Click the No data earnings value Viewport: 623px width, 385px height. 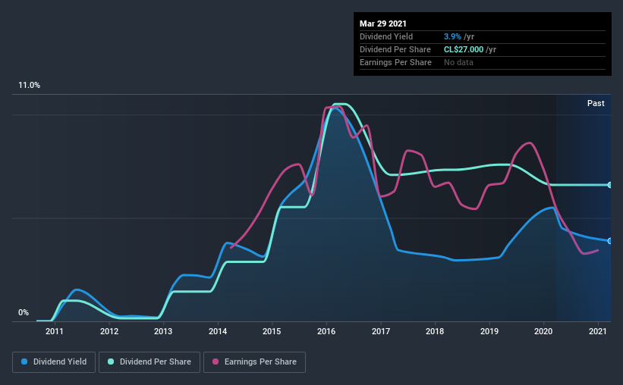458,62
